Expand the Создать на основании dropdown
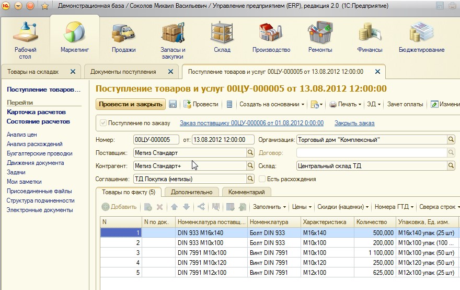Screen dimensions: 460x290 [271, 104]
